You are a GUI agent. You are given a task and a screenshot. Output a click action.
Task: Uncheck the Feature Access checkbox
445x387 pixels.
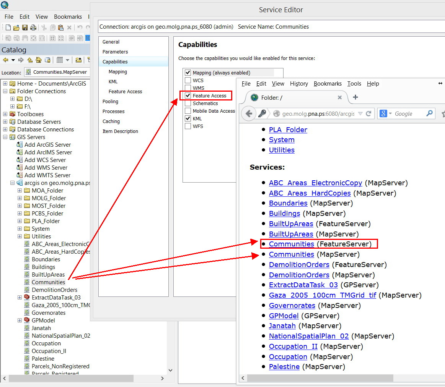click(187, 96)
